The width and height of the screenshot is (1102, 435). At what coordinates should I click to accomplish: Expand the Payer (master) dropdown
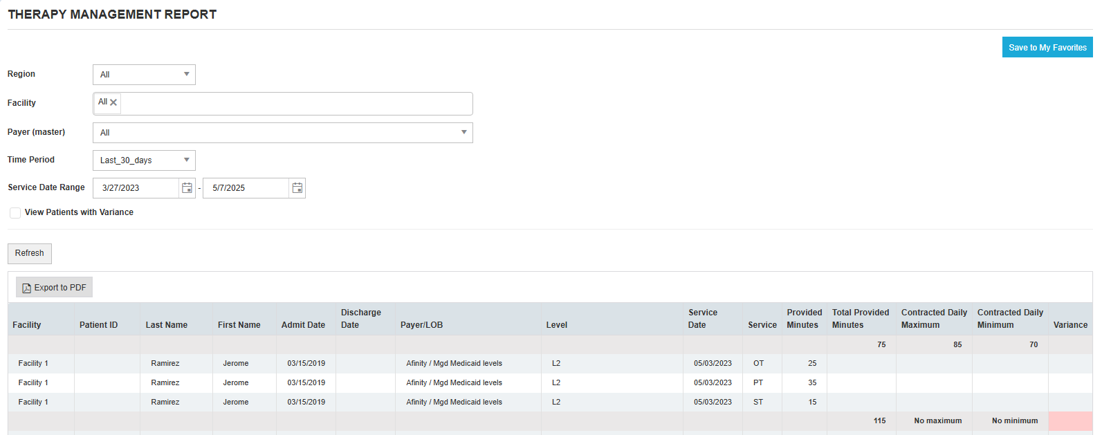point(283,133)
